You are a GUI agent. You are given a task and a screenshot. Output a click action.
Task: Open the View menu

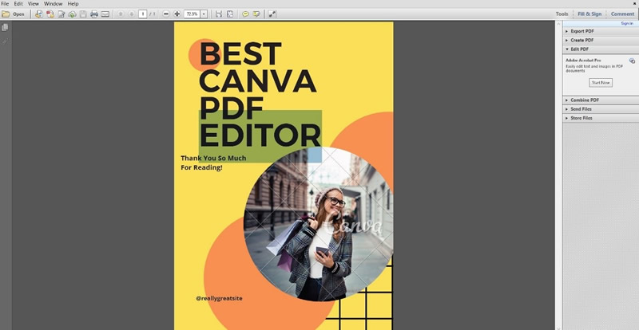[34, 4]
